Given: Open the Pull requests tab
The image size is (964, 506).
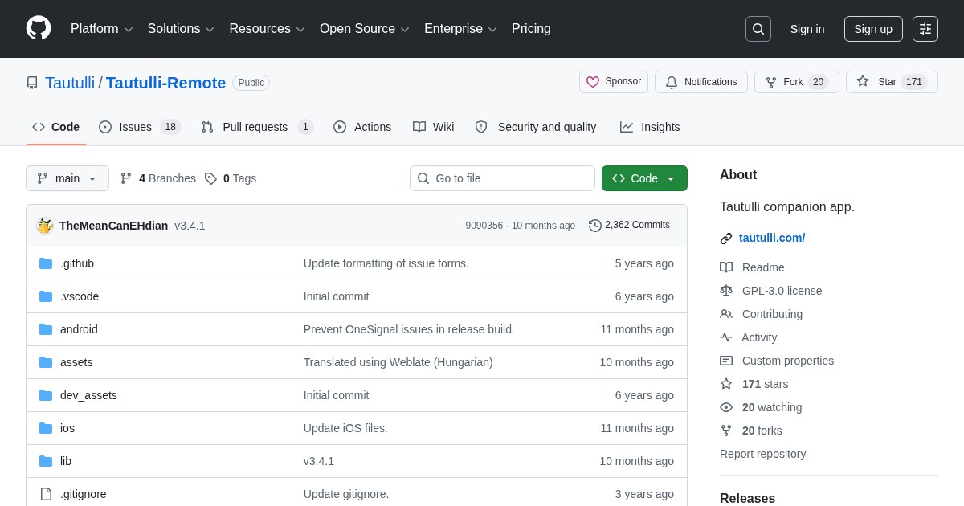Looking at the screenshot, I should 257,127.
